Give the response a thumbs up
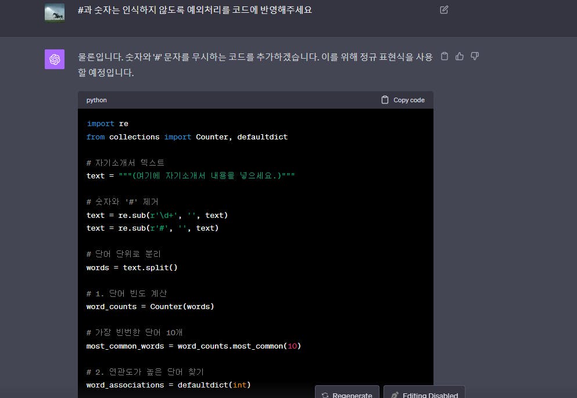The image size is (577, 398). (460, 56)
